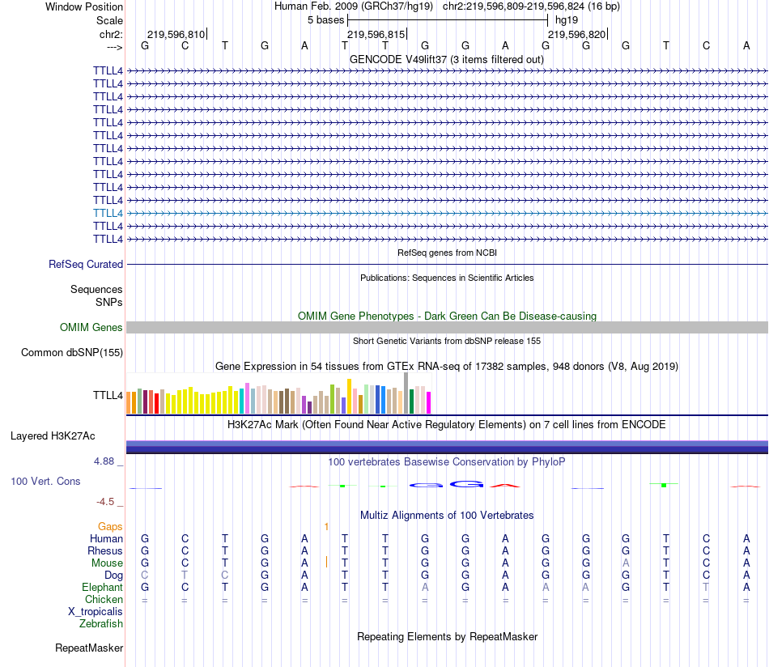Click the hg19 label beside scale bar
The width and height of the screenshot is (769, 667).
[567, 20]
